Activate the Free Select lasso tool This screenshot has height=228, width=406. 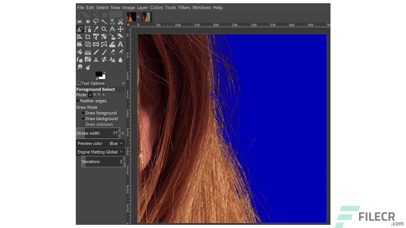pyautogui.click(x=96, y=22)
